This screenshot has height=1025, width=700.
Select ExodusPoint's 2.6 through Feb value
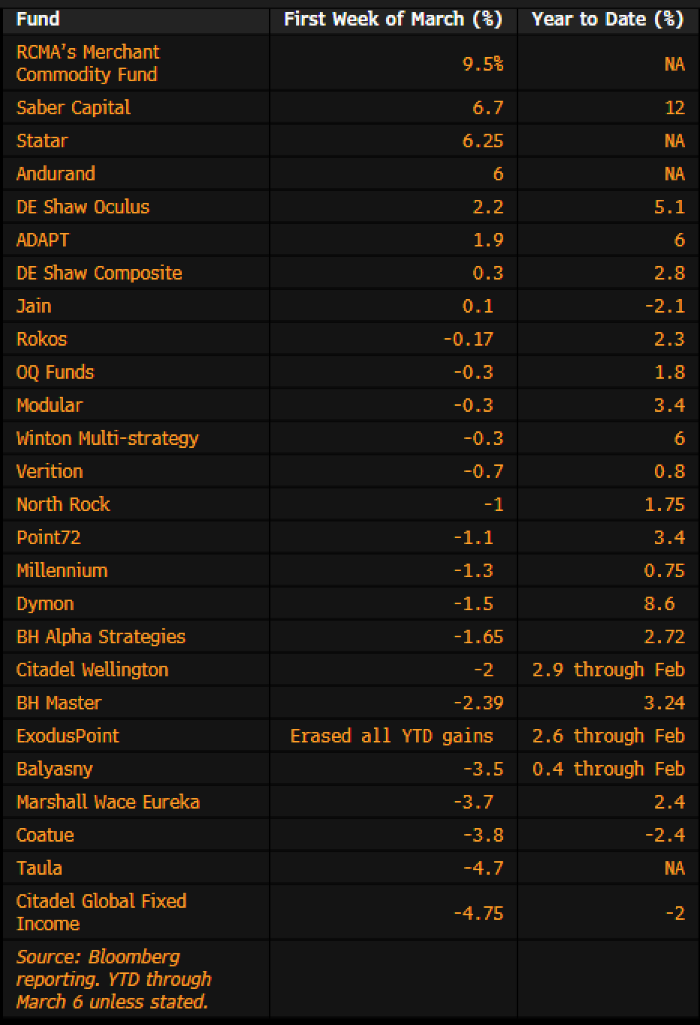point(608,736)
